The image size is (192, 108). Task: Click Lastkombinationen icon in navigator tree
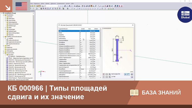tap(7, 40)
